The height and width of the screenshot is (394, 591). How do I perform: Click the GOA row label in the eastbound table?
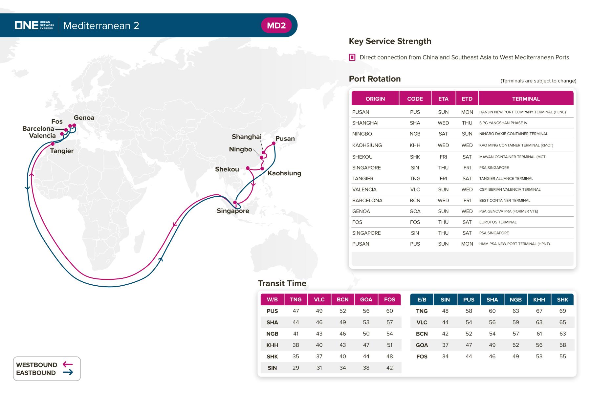422,345
